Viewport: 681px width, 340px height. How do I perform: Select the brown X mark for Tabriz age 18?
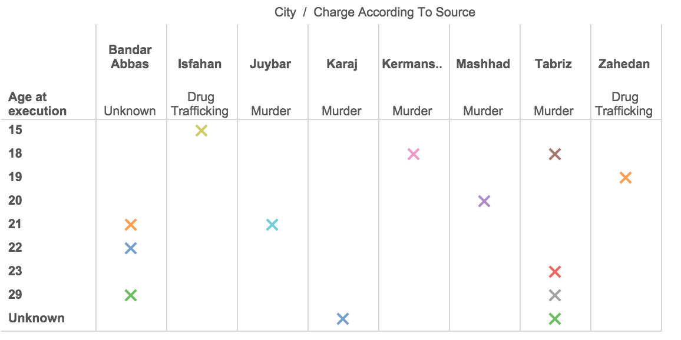[x=555, y=154]
